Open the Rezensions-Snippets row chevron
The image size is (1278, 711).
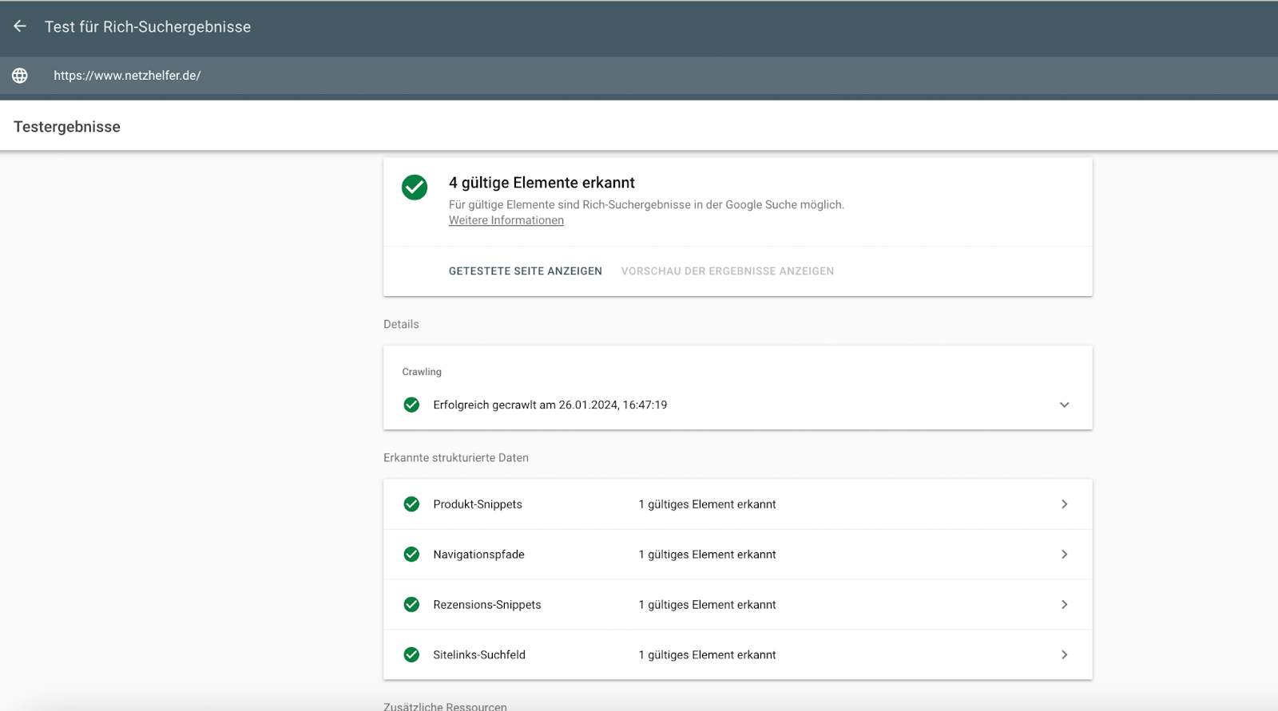pyautogui.click(x=1064, y=605)
